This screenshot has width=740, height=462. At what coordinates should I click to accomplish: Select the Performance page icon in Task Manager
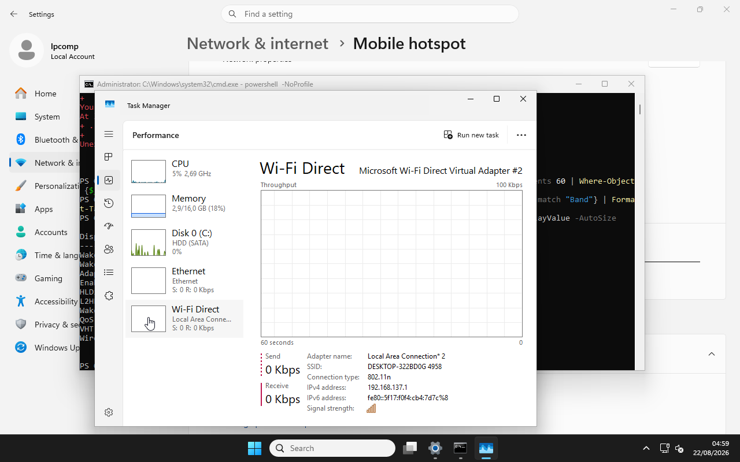click(x=109, y=180)
